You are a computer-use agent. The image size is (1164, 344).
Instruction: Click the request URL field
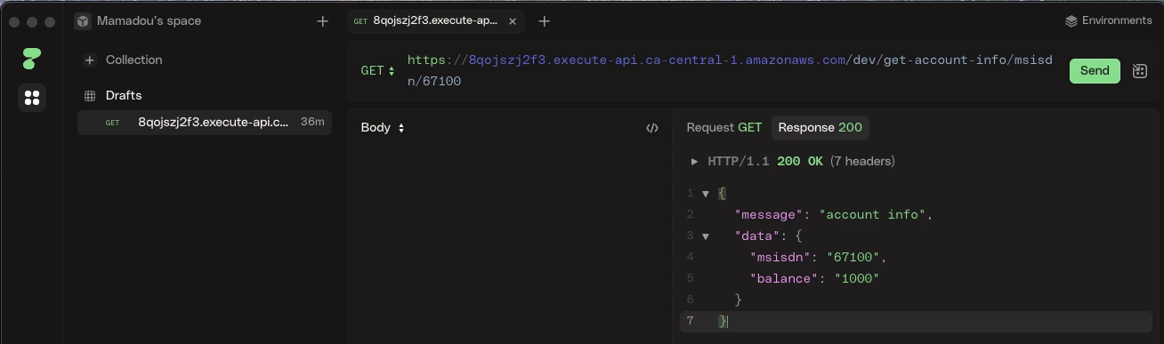point(730,71)
